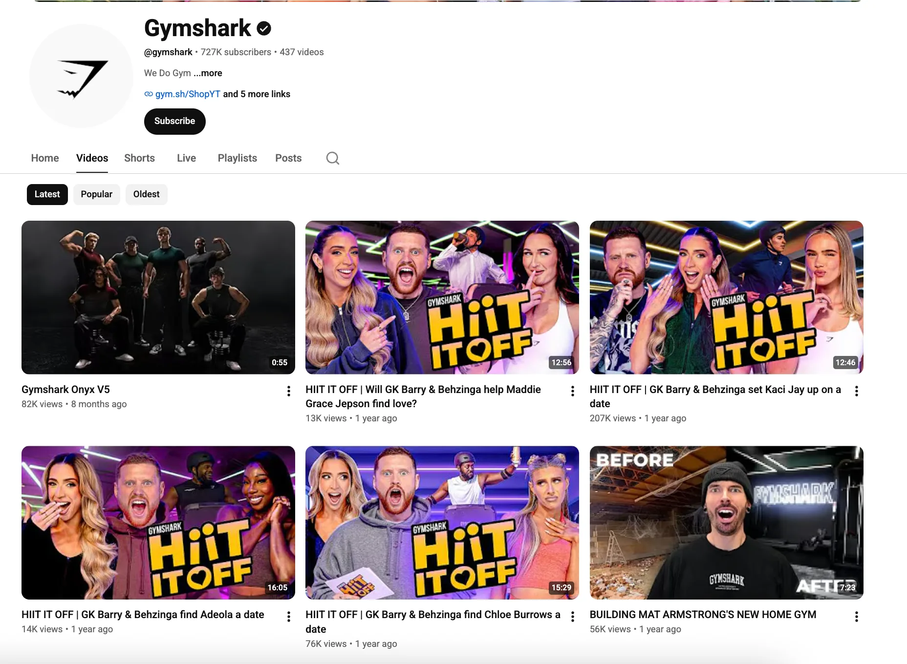Open the Live tab

pos(186,158)
